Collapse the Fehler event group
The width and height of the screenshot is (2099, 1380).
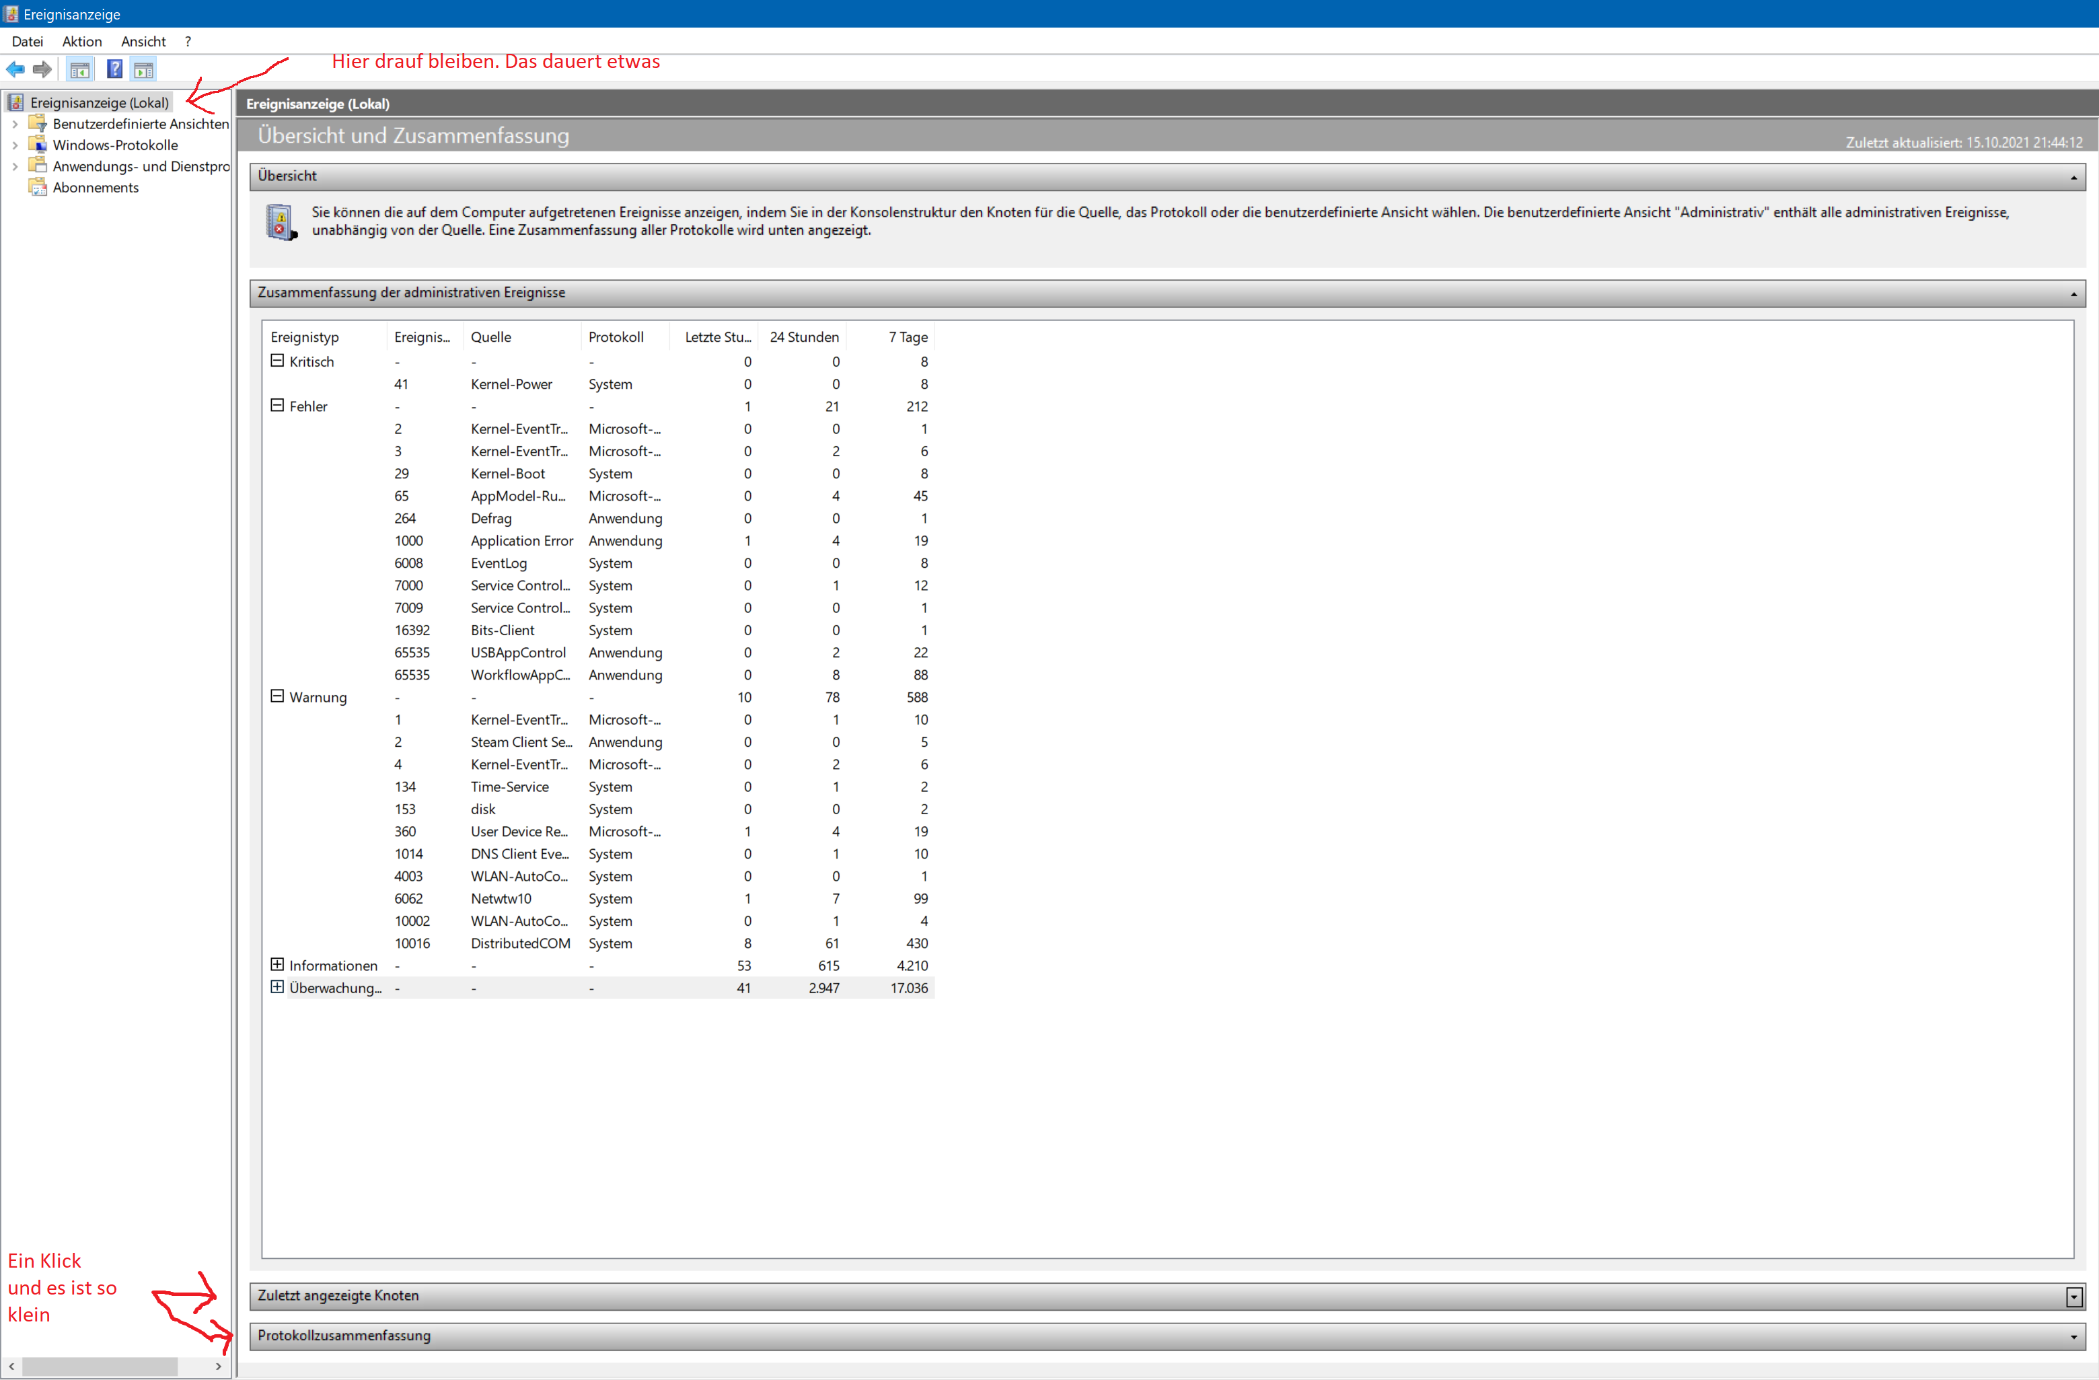[x=277, y=406]
